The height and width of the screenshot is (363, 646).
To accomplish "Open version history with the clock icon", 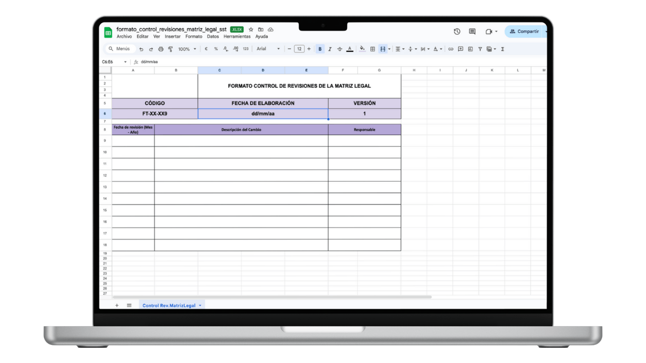I will coord(457,31).
